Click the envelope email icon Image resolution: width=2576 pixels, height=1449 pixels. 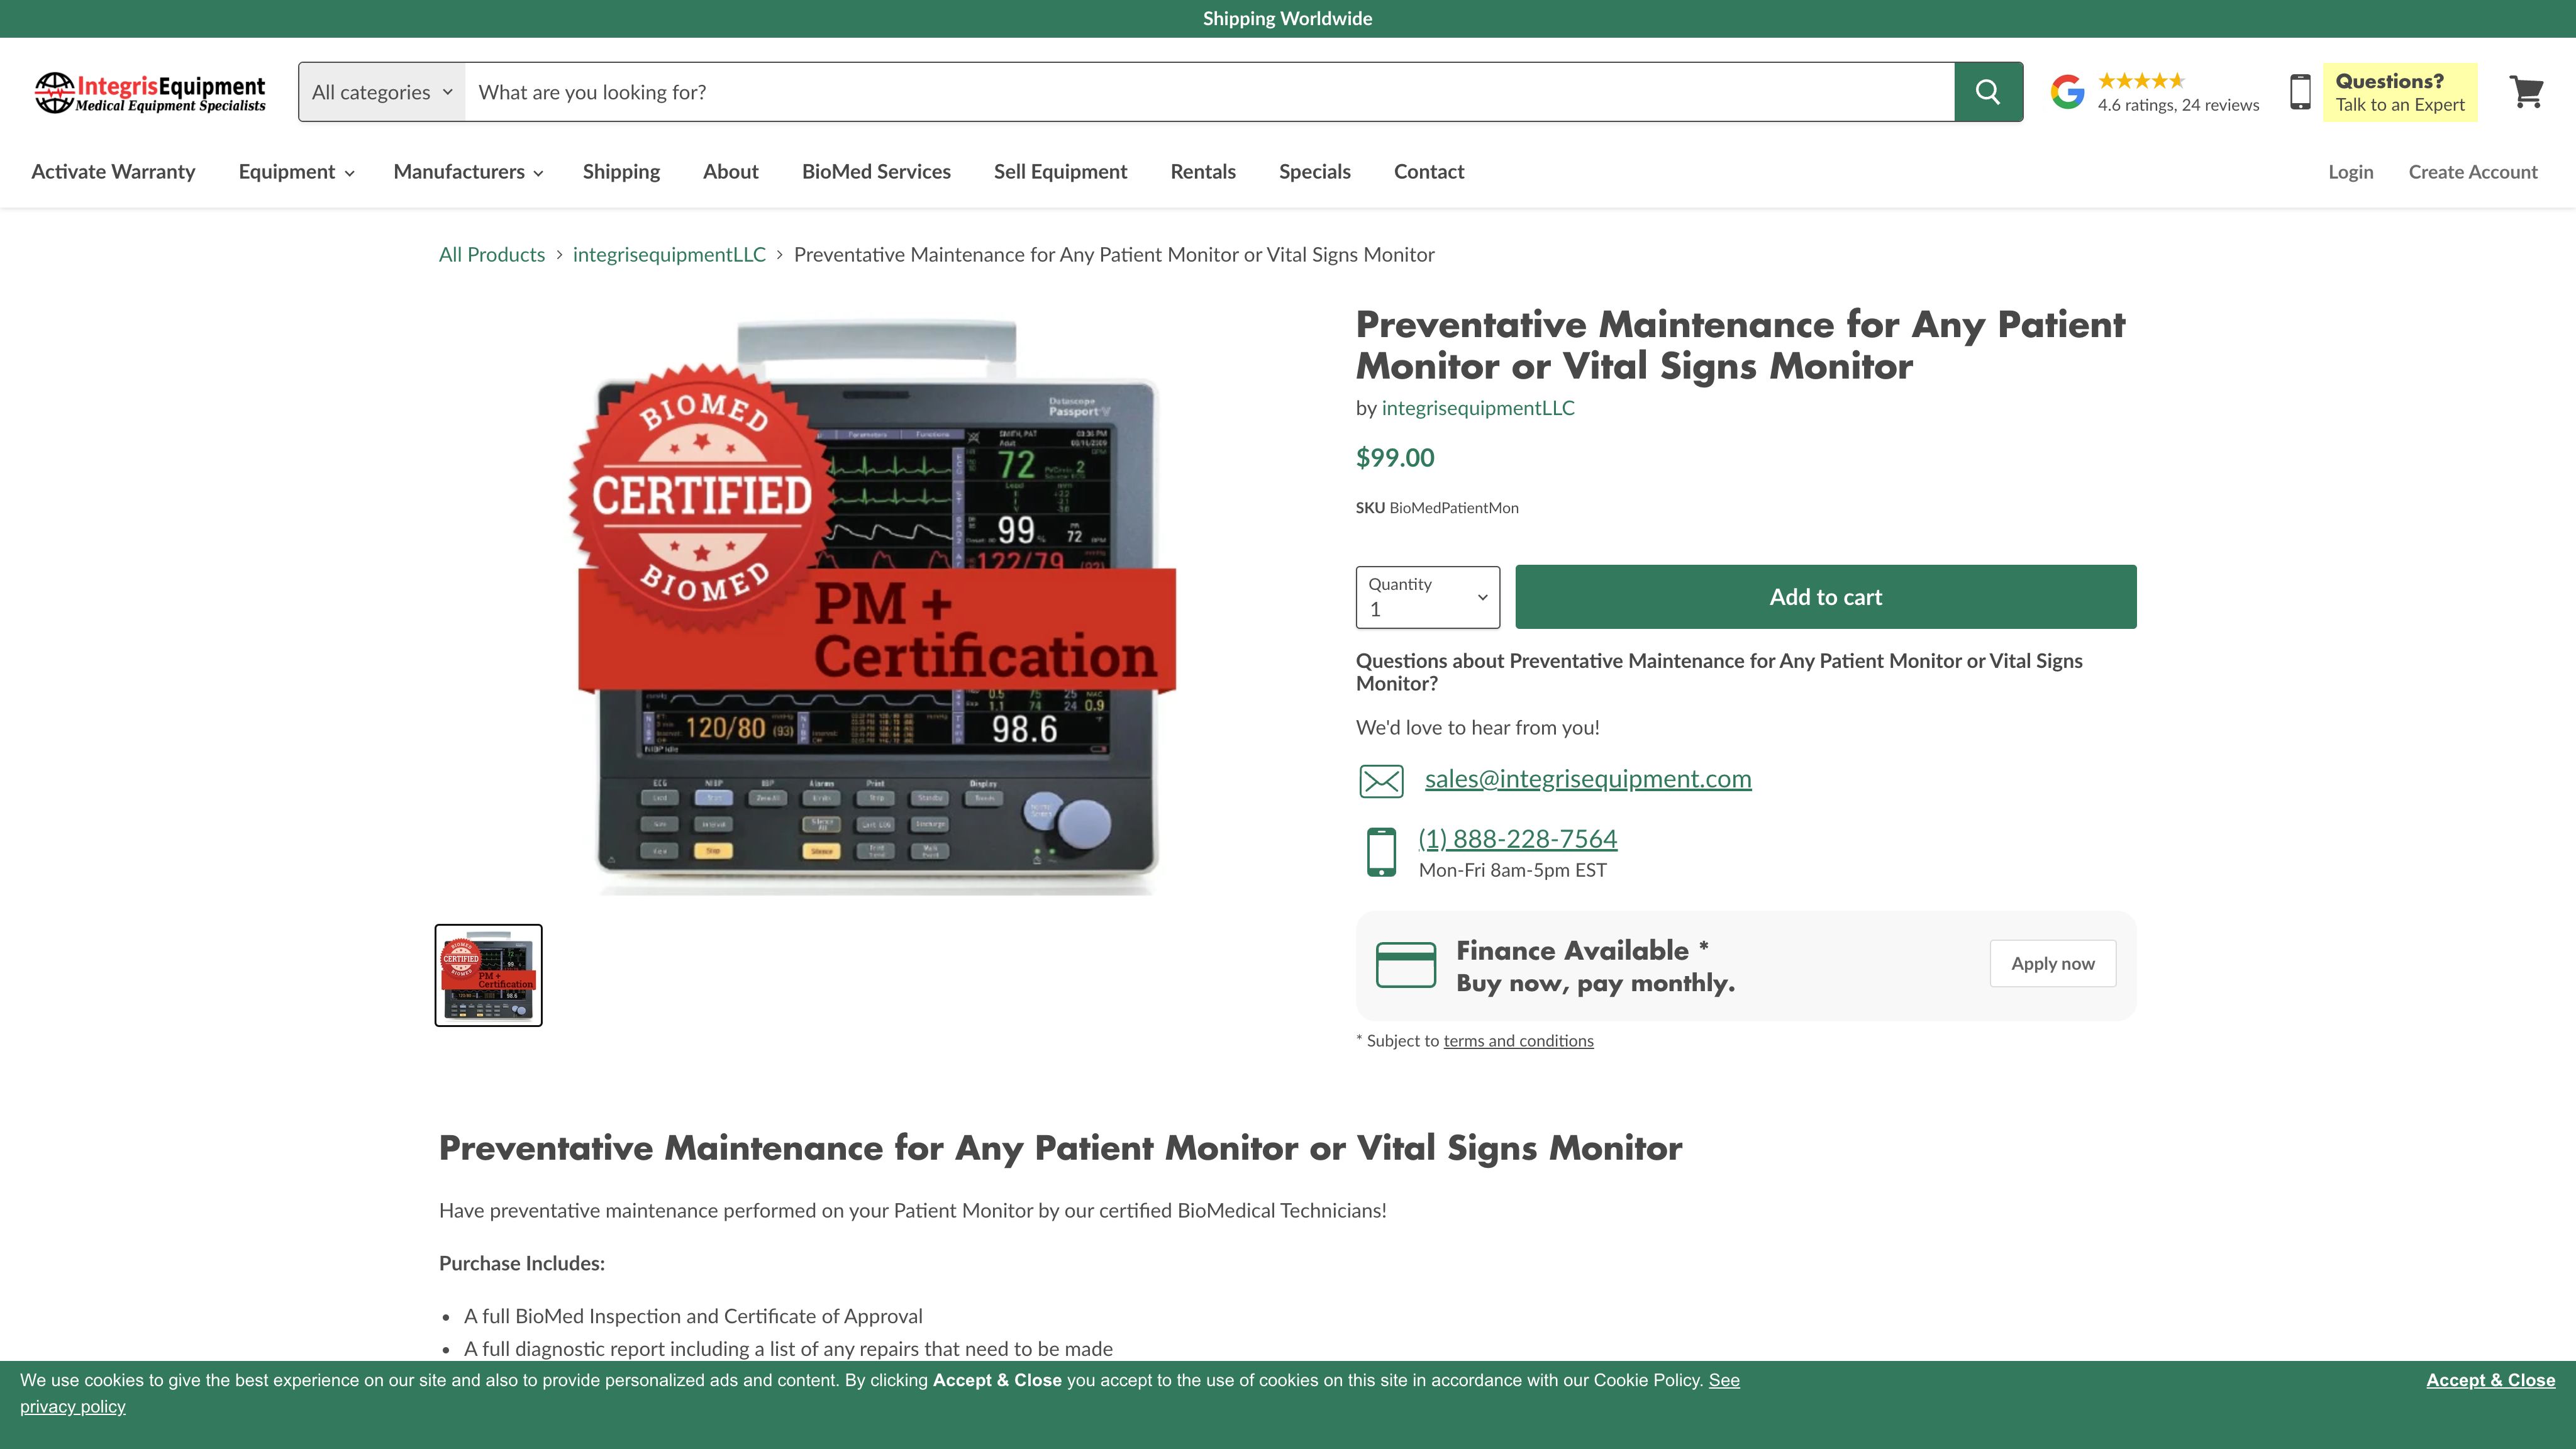pyautogui.click(x=1381, y=780)
